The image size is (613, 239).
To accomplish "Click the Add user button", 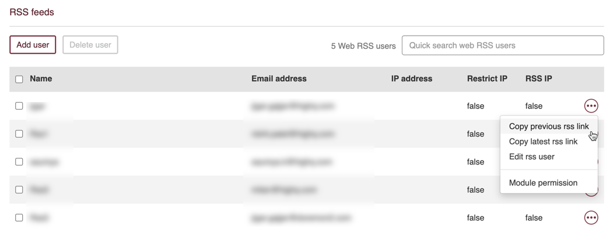I will [x=33, y=45].
